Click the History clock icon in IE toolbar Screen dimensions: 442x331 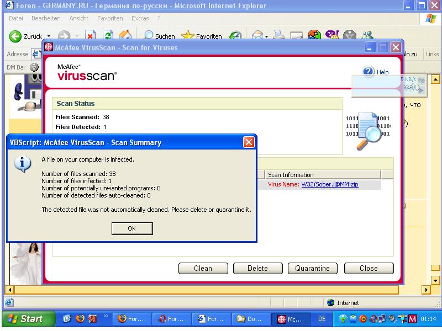pyautogui.click(x=235, y=36)
